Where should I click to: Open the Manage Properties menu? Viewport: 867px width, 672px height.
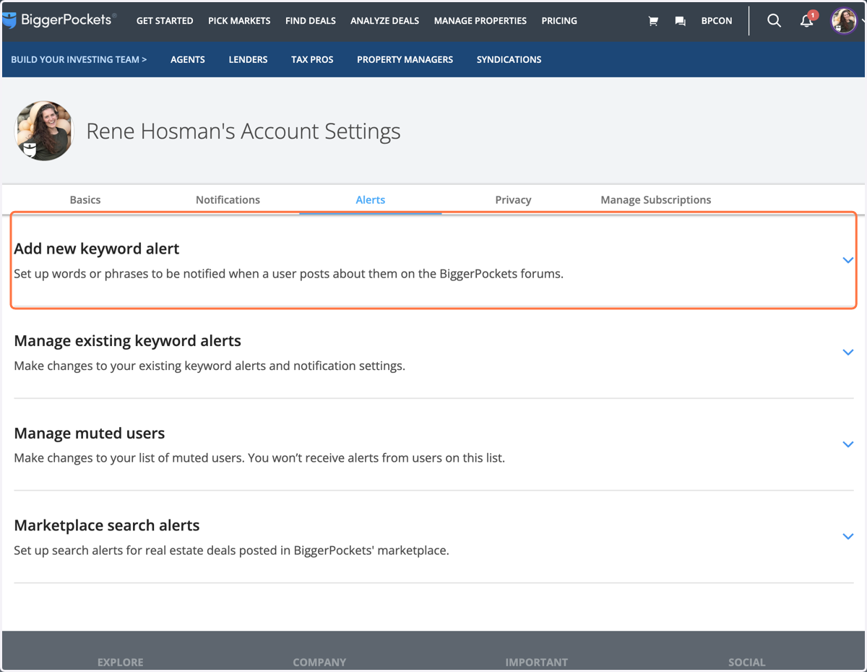tap(480, 21)
